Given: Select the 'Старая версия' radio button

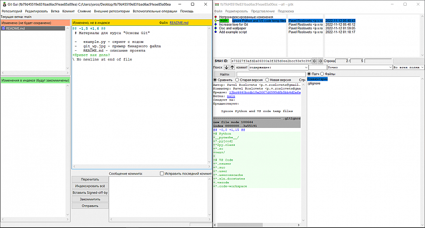Looking at the screenshot, I should coord(237,80).
